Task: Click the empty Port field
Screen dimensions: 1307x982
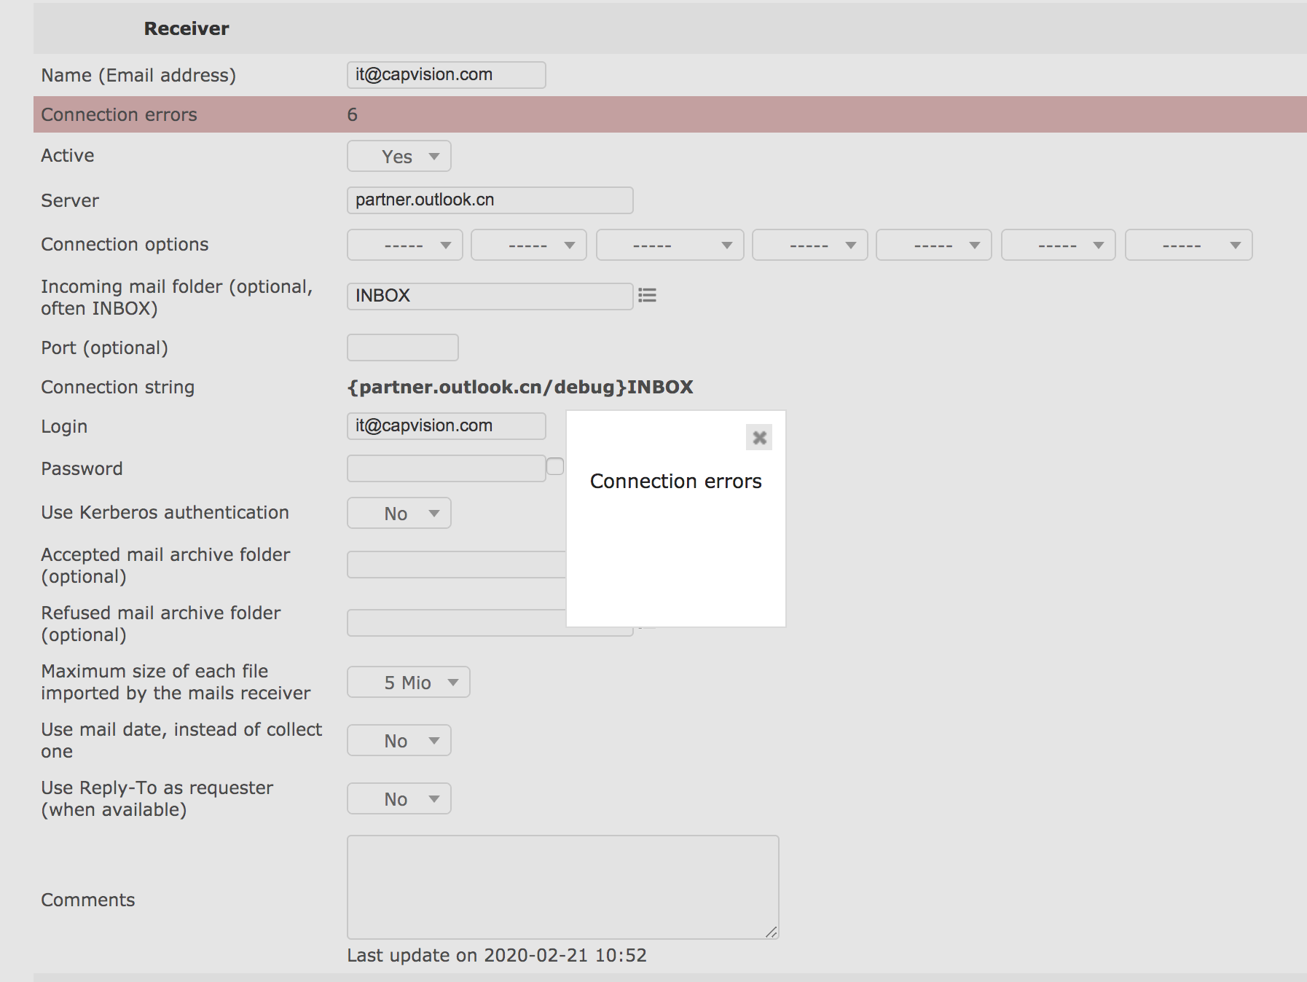Action: tap(402, 347)
